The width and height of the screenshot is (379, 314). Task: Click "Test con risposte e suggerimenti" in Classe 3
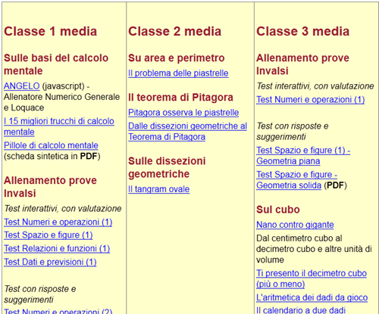coord(293,131)
